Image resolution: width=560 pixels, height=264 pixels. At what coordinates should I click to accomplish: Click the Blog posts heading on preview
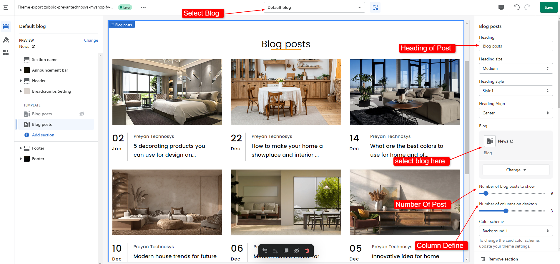pos(286,44)
